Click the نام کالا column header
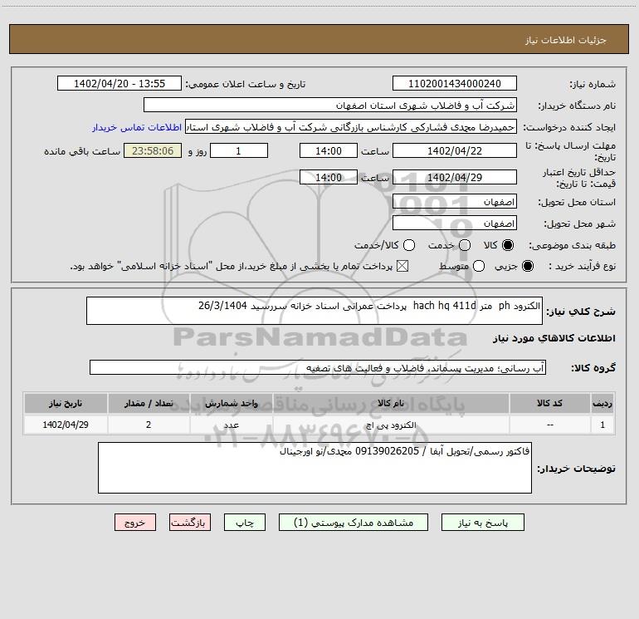The height and width of the screenshot is (619, 639). (391, 403)
